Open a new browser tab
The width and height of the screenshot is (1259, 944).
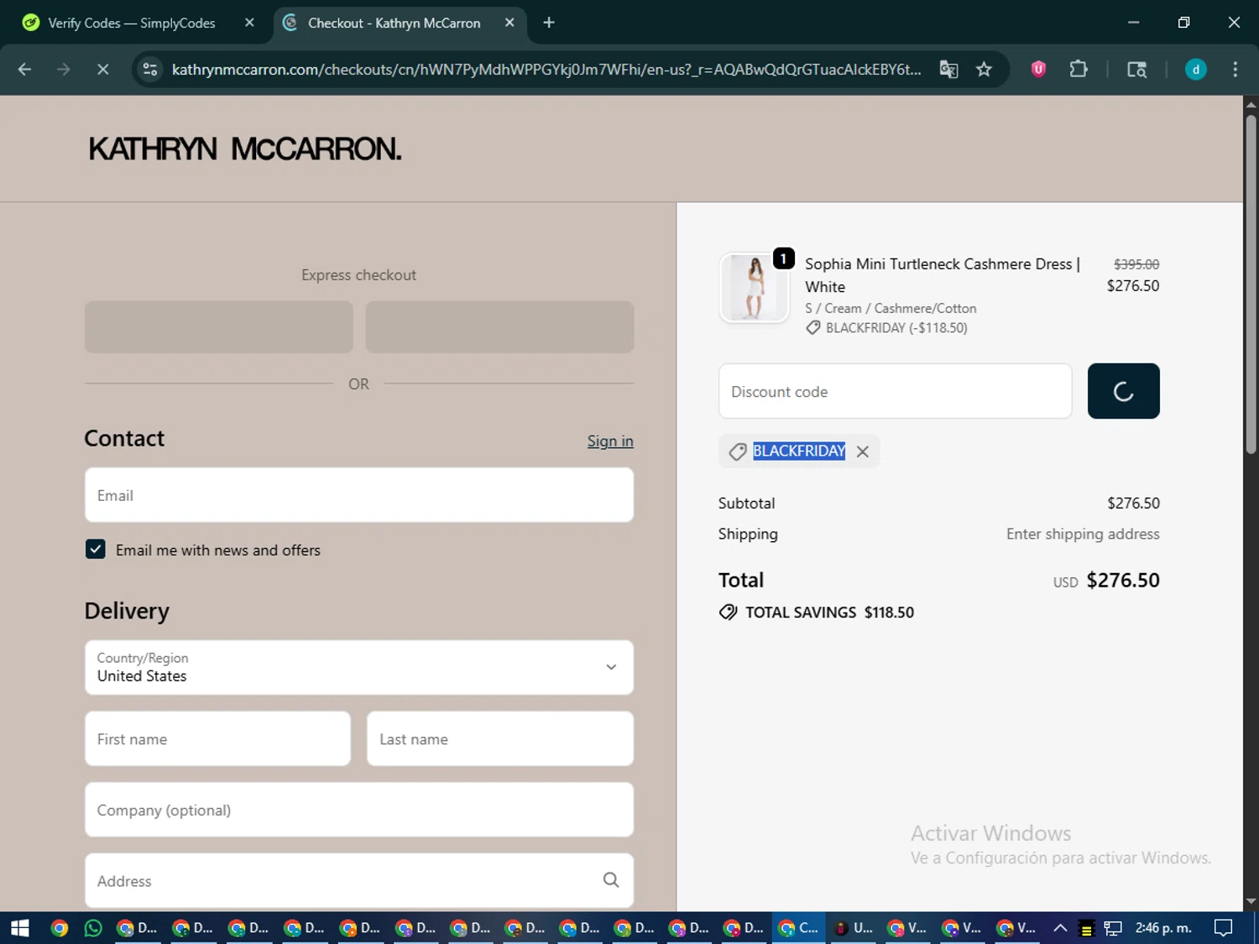(549, 23)
